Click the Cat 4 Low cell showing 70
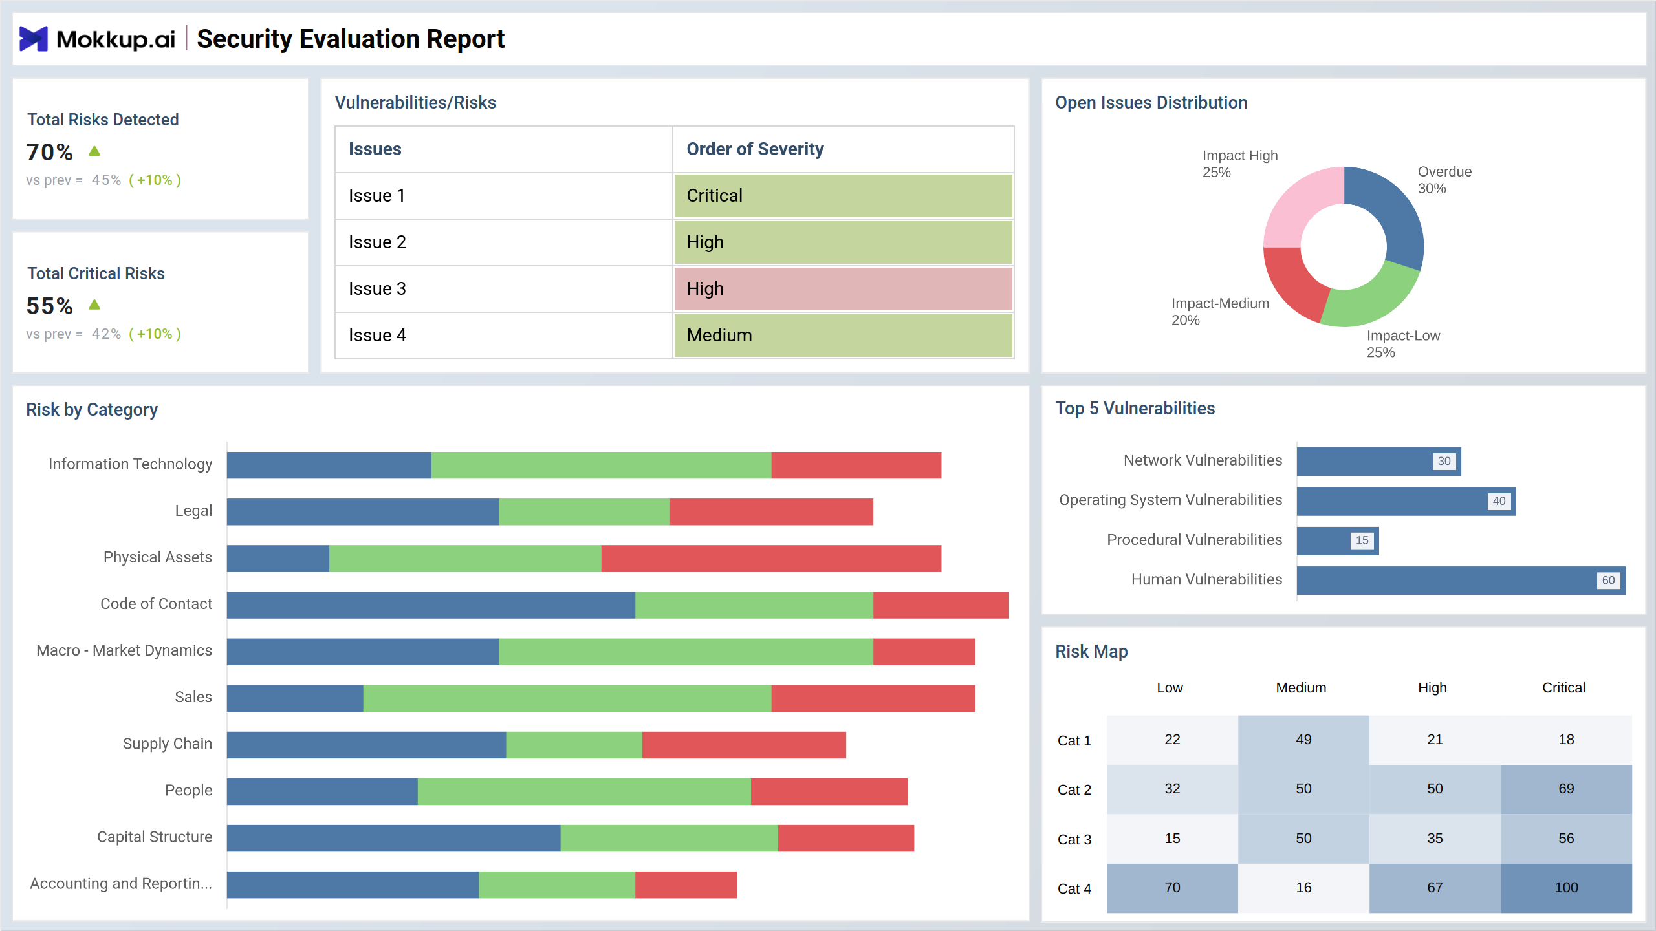 pos(1172,888)
